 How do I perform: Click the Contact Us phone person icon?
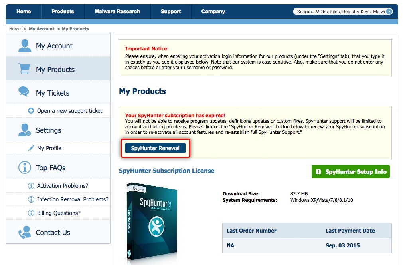tap(25, 232)
